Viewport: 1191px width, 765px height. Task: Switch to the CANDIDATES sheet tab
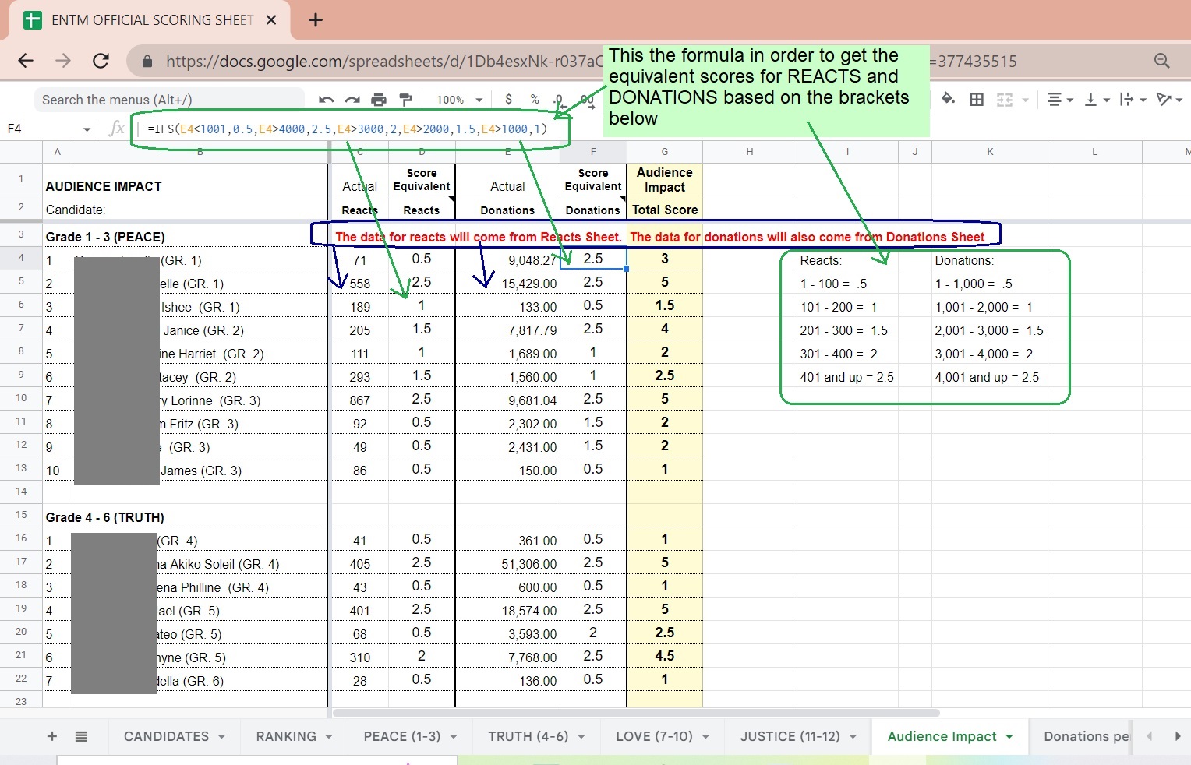(166, 736)
